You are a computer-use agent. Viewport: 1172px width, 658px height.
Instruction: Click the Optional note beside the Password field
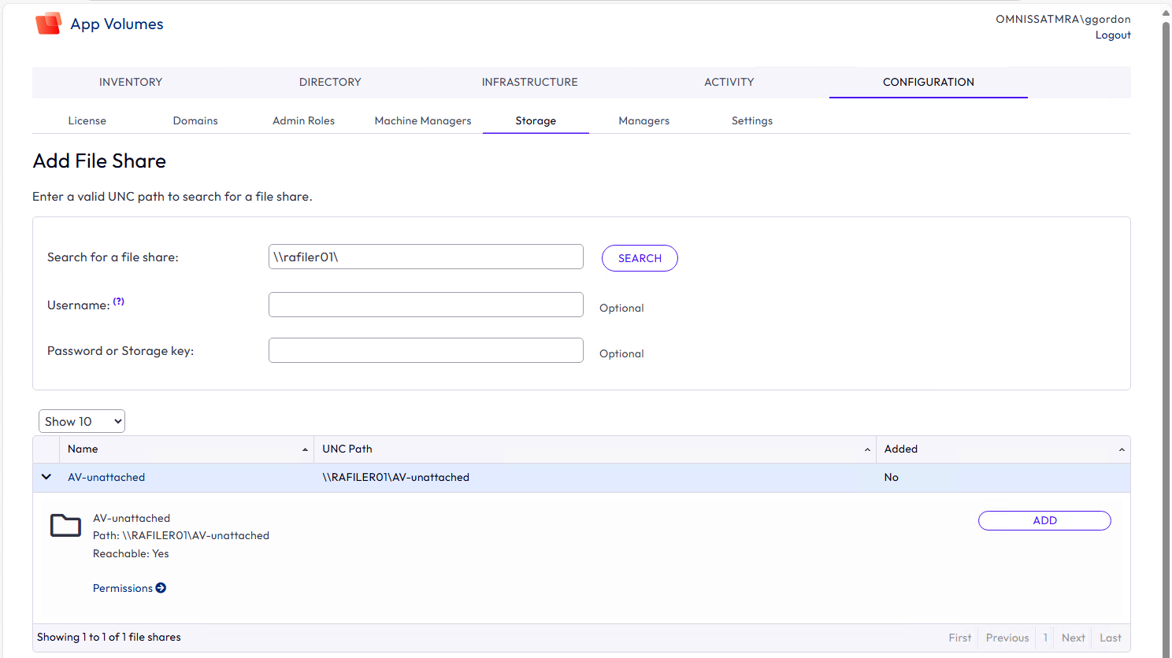(x=621, y=353)
